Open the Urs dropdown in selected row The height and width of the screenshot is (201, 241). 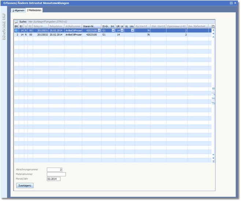tap(132, 30)
